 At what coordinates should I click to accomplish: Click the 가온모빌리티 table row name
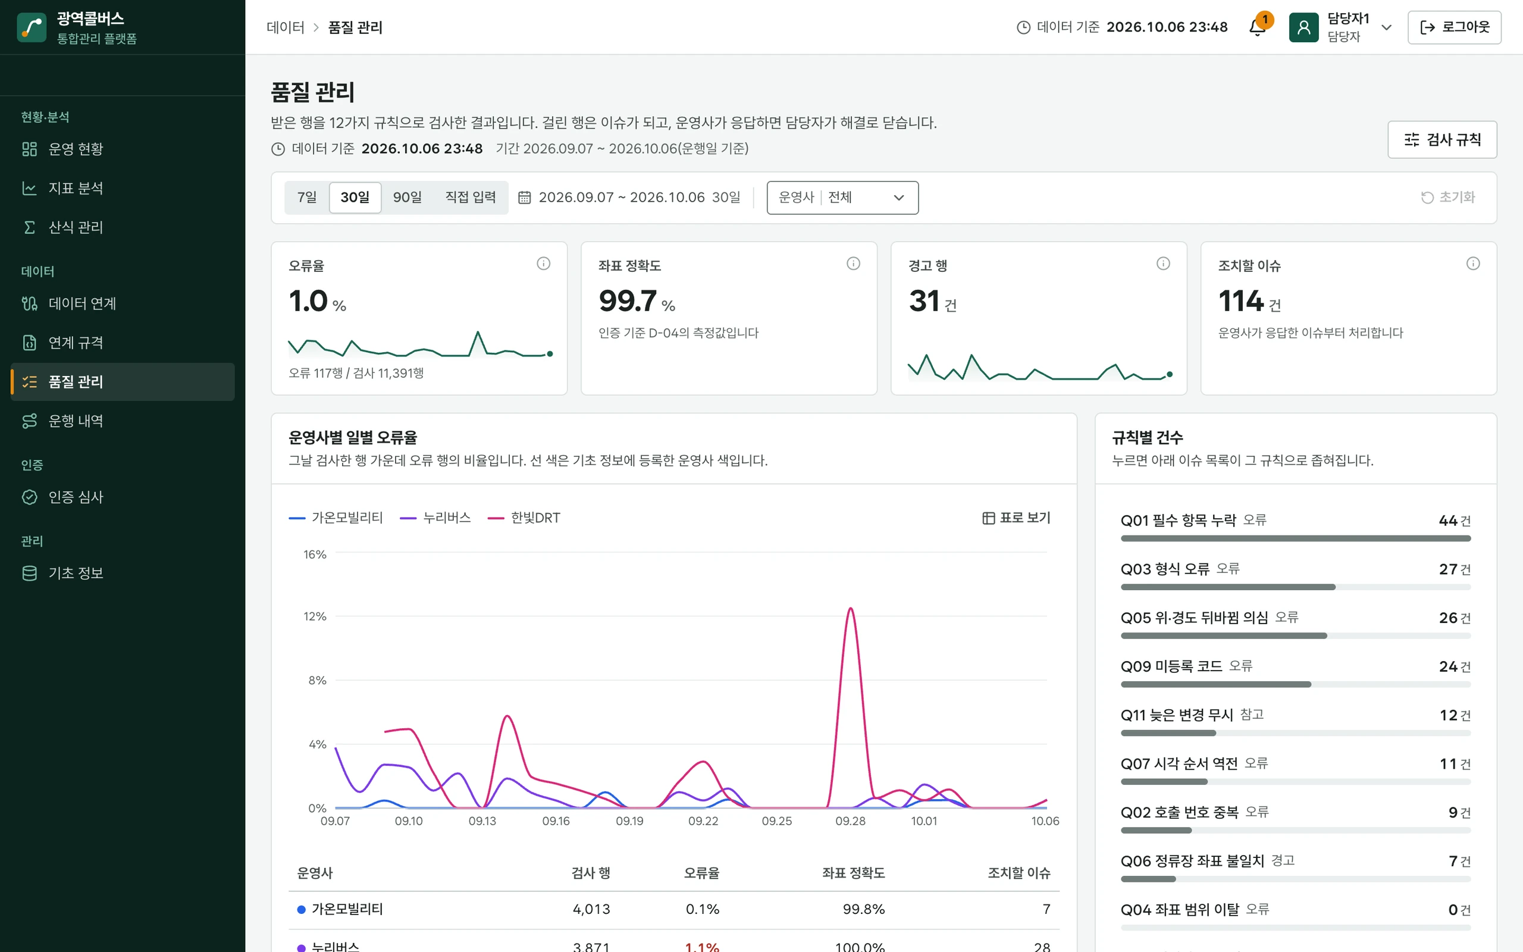[347, 909]
